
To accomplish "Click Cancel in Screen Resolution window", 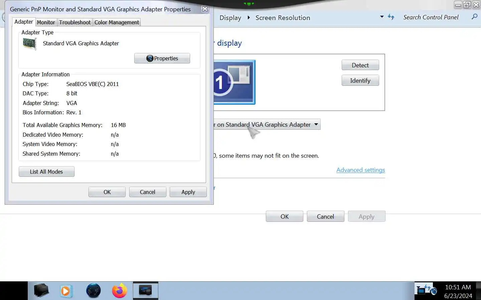I will tap(325, 217).
